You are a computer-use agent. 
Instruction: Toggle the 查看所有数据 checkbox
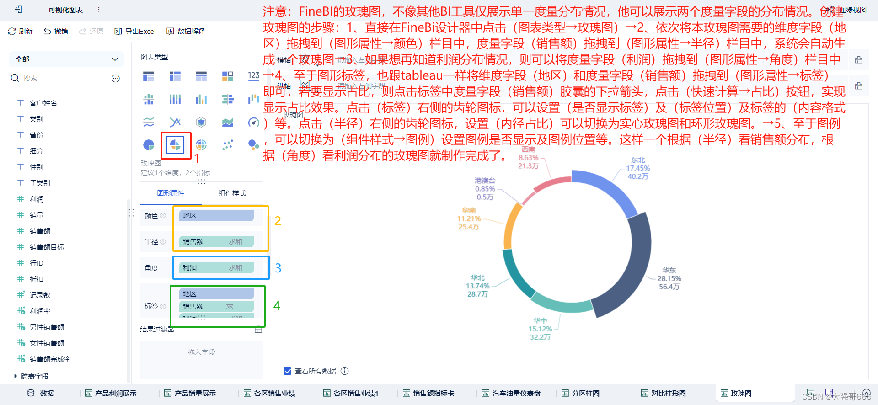(287, 371)
